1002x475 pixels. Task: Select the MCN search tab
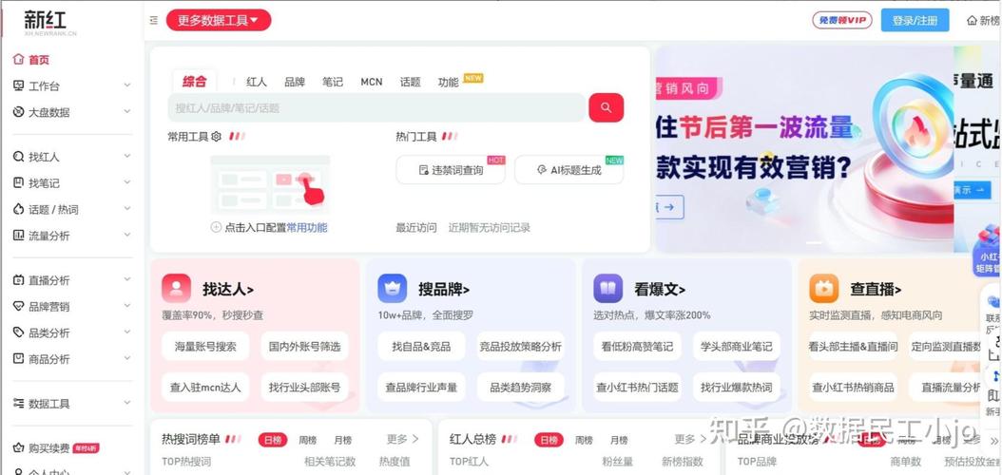(x=372, y=82)
